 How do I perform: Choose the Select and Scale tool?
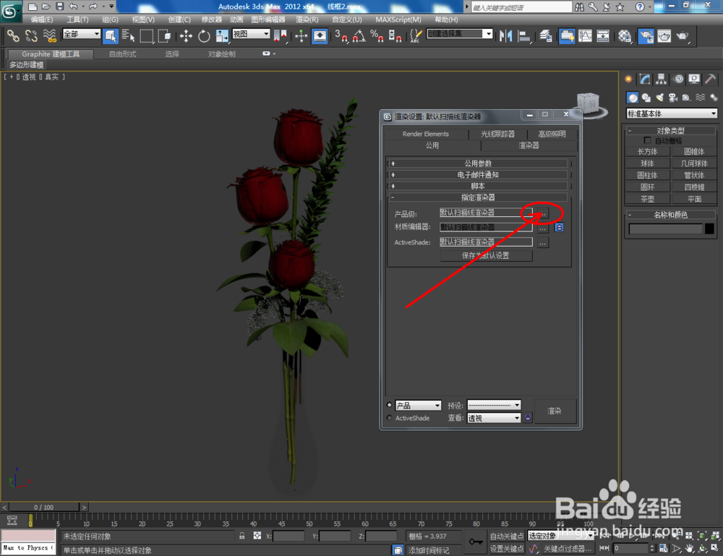[222, 35]
